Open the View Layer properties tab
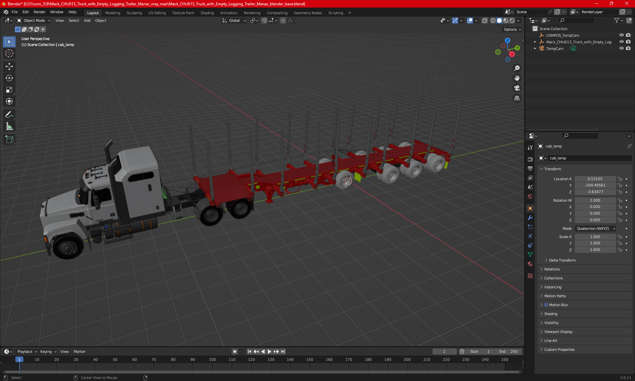The image size is (635, 381). point(530,178)
